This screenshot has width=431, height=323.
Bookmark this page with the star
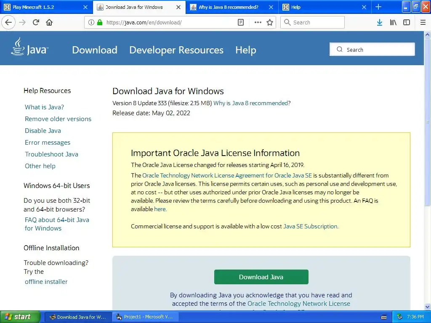(270, 22)
